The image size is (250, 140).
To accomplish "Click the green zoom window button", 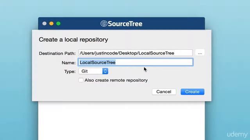I will [58, 23].
